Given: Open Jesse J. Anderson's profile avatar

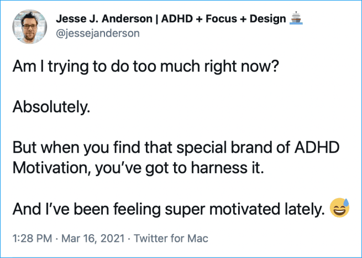Looking at the screenshot, I should [x=29, y=27].
